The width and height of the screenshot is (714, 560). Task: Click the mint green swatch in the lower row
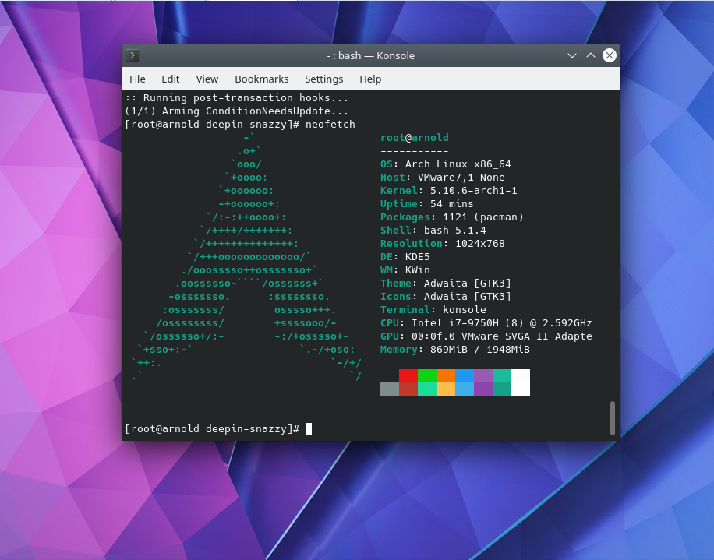(427, 389)
